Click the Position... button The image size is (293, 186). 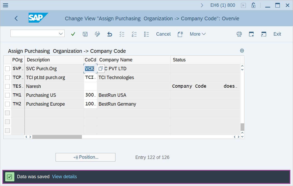pyautogui.click(x=85, y=157)
